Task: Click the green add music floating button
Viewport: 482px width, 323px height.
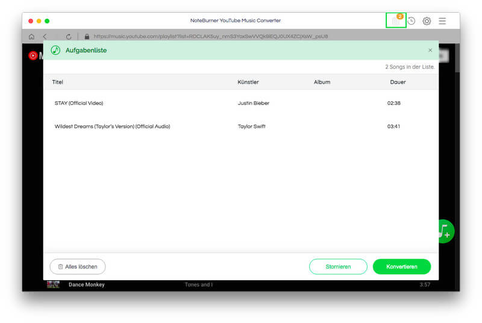Action: click(x=445, y=231)
